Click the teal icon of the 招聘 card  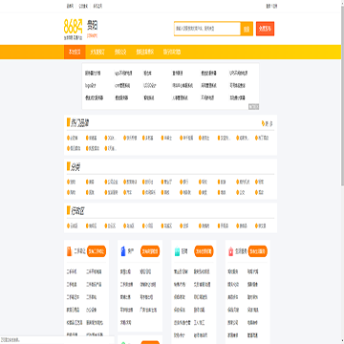pyautogui.click(x=177, y=251)
